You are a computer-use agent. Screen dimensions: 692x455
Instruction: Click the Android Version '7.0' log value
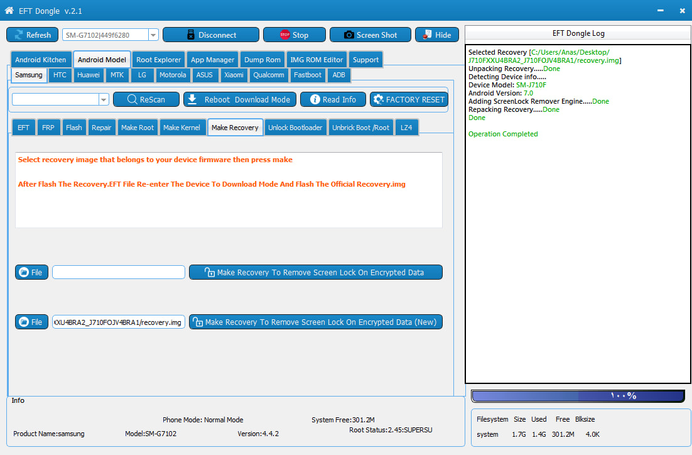point(528,93)
